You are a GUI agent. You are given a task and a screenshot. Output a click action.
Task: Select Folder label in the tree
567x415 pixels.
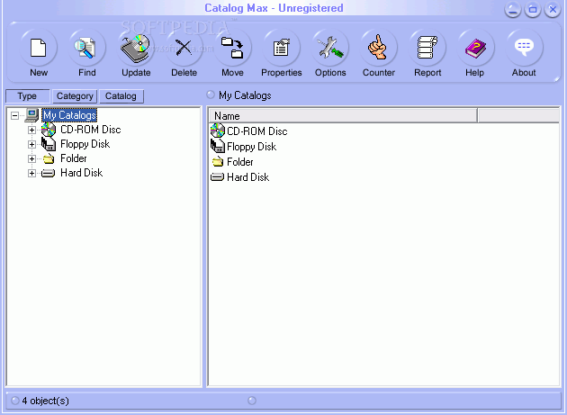74,158
